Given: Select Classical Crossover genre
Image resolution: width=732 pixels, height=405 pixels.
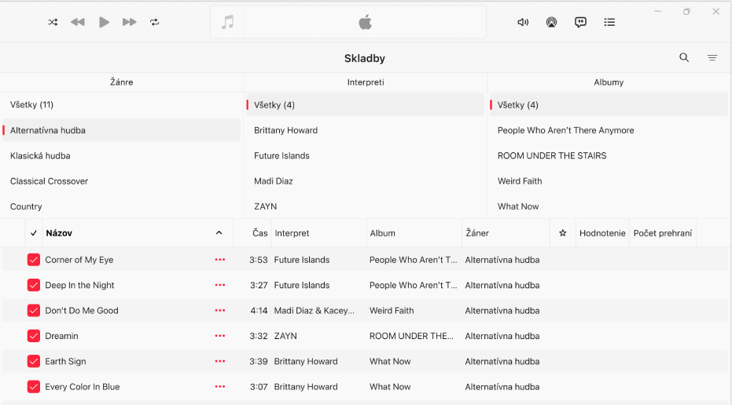Looking at the screenshot, I should pos(121,181).
